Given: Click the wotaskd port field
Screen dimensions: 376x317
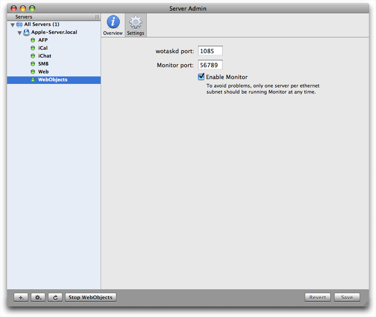Looking at the screenshot, I should click(210, 51).
